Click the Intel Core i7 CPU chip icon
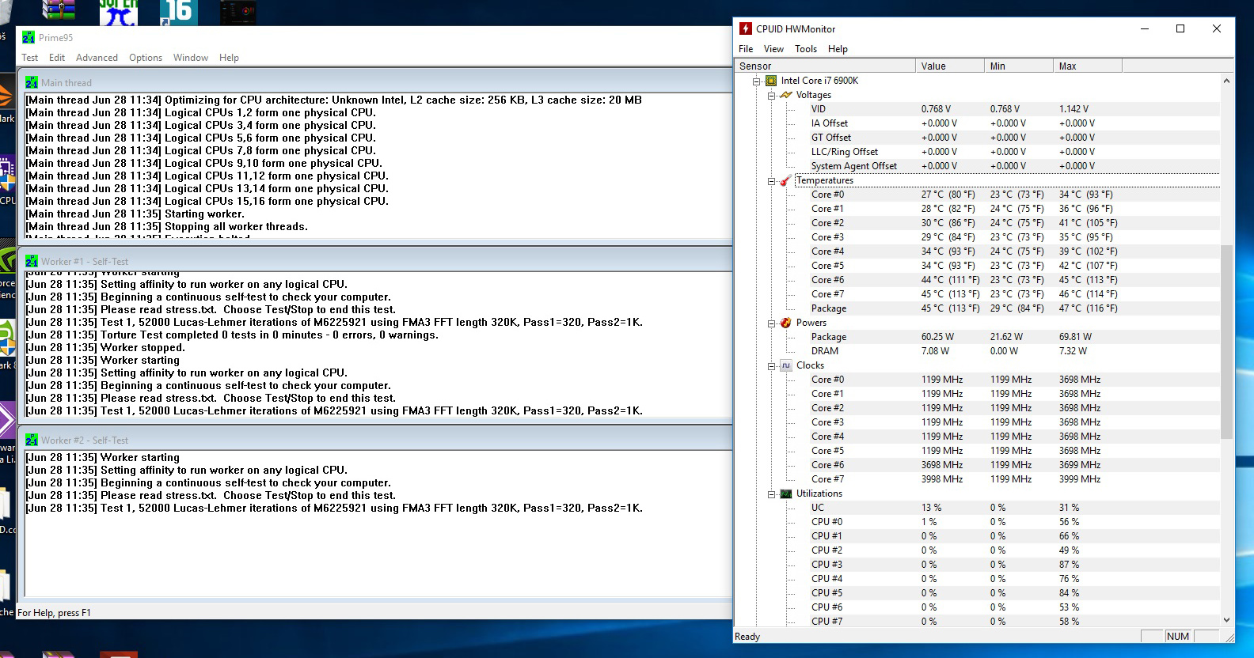 pyautogui.click(x=770, y=81)
